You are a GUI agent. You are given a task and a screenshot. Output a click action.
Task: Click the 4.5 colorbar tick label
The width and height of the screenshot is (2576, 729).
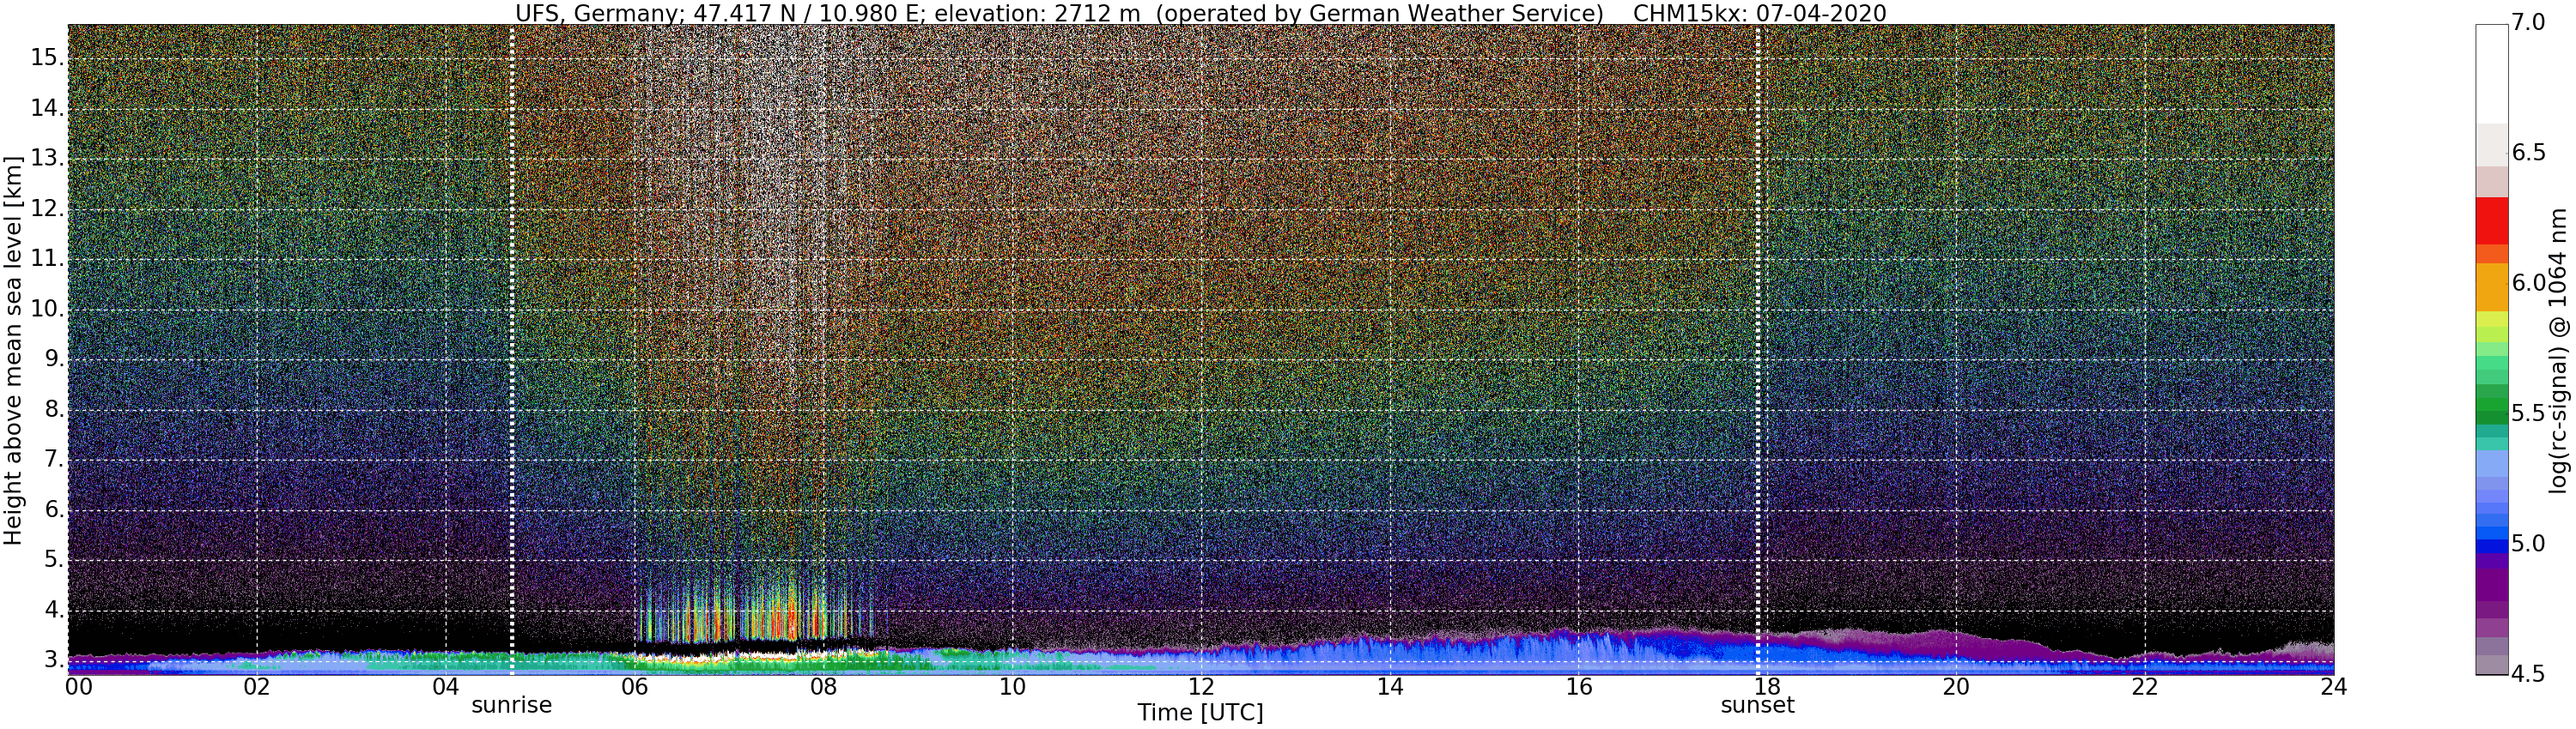coord(2526,674)
